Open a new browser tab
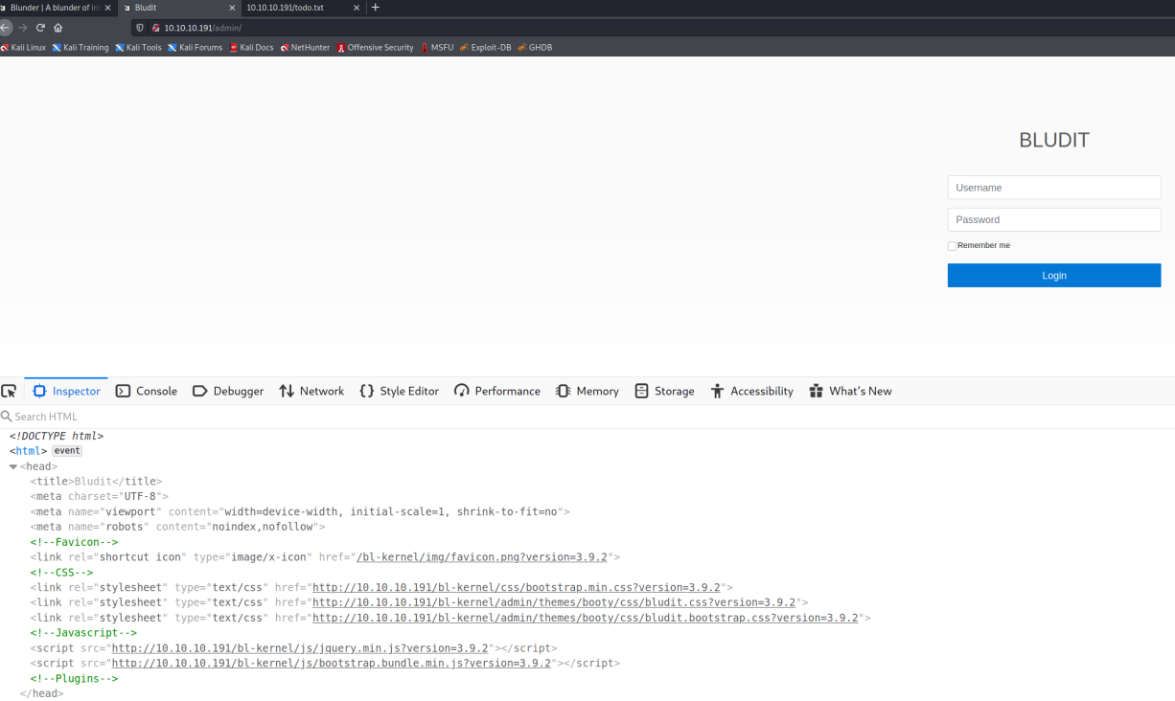 click(x=376, y=8)
